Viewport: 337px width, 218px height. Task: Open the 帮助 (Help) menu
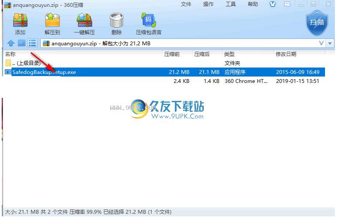(253, 4)
